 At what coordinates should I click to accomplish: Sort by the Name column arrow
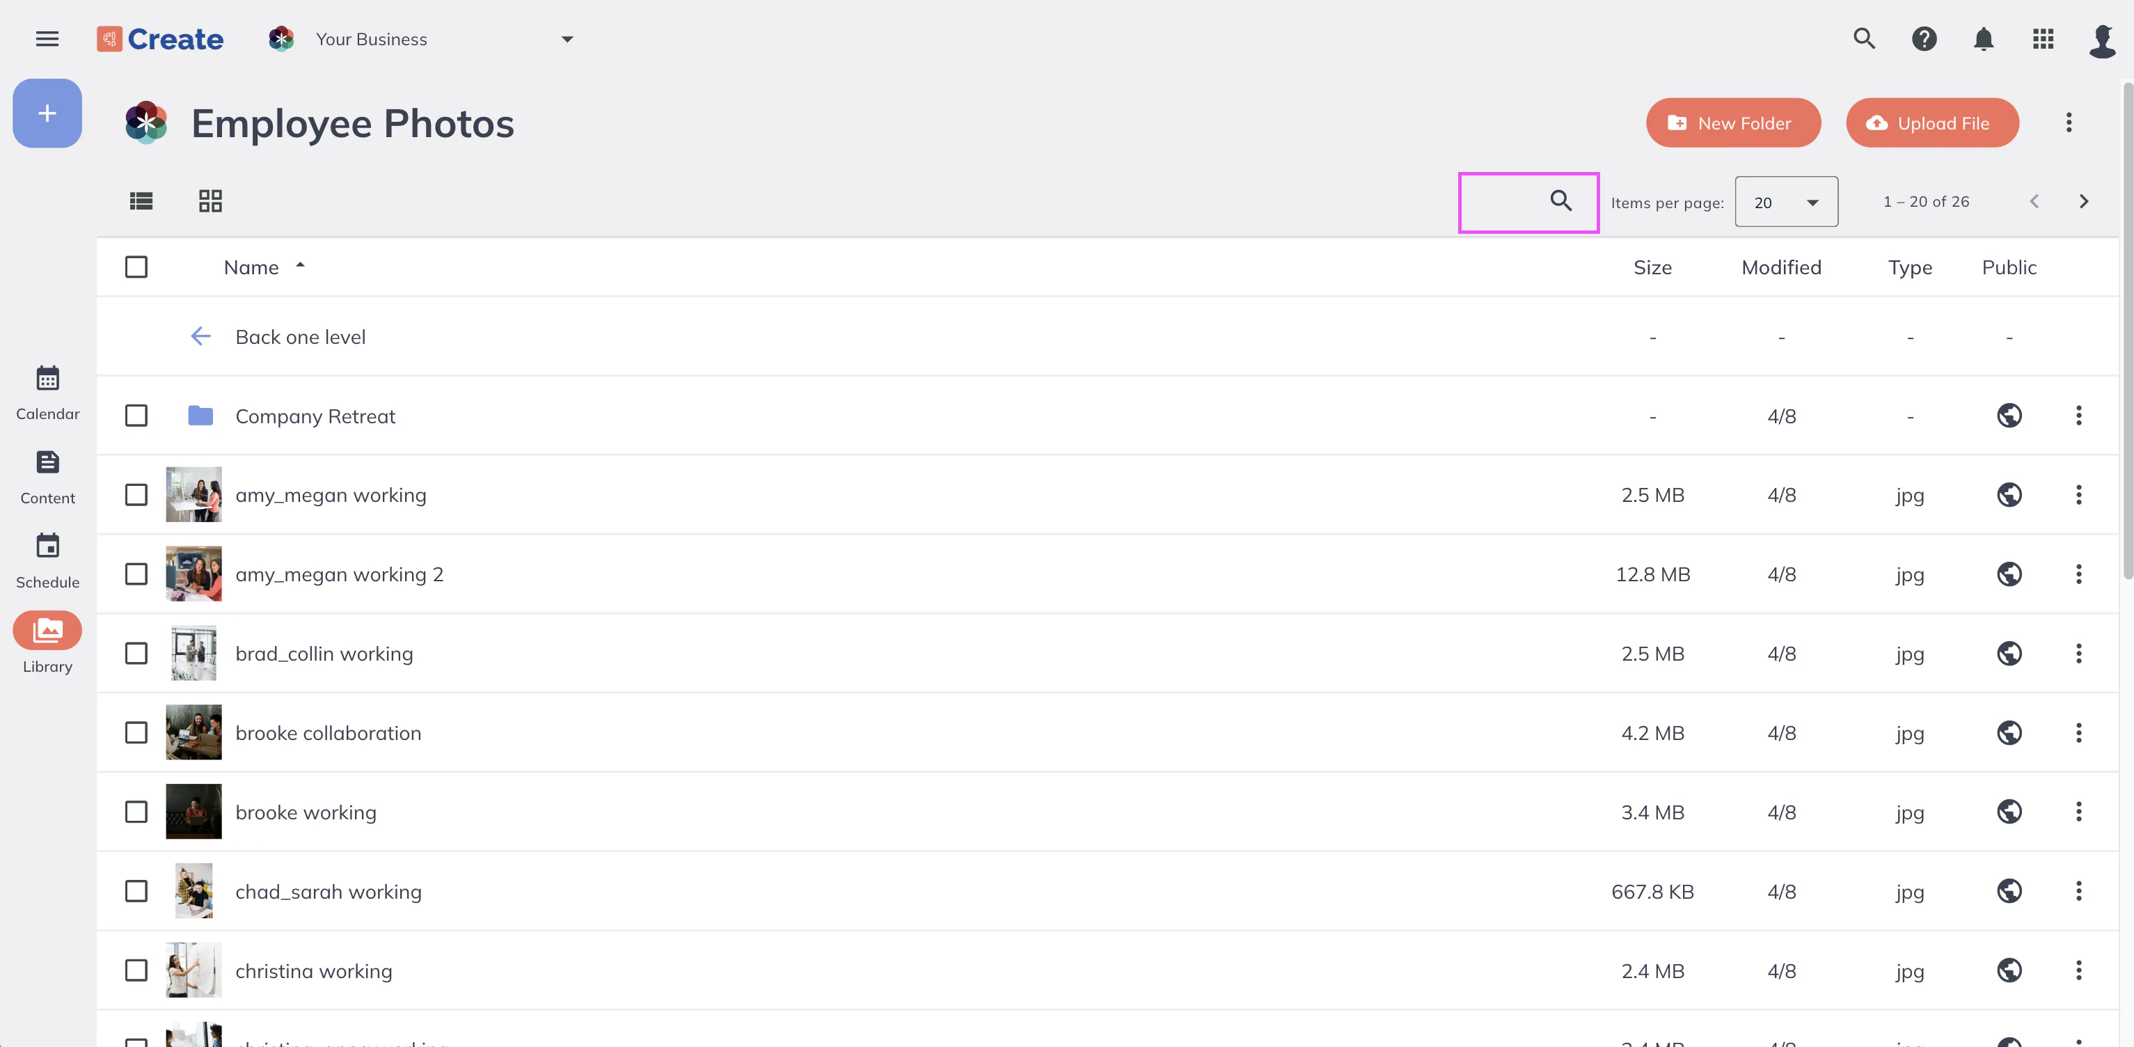click(x=301, y=266)
